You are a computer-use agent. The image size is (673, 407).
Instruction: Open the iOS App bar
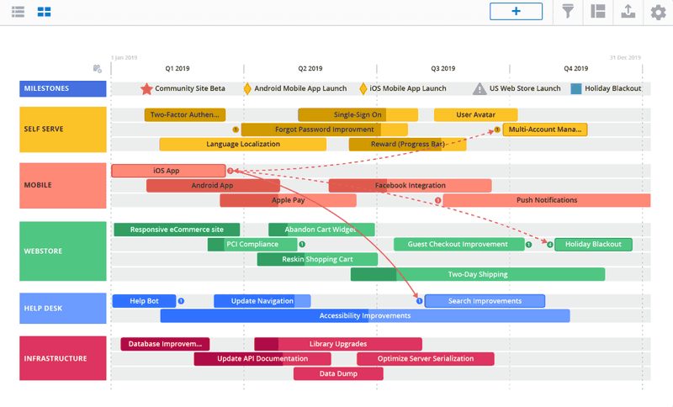point(168,171)
